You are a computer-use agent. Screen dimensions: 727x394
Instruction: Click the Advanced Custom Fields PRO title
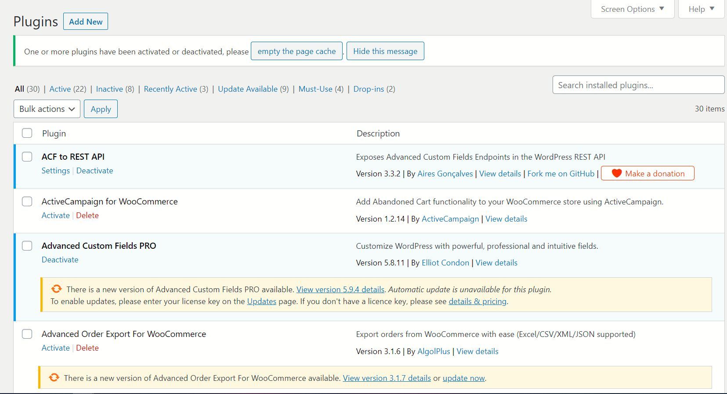click(99, 246)
